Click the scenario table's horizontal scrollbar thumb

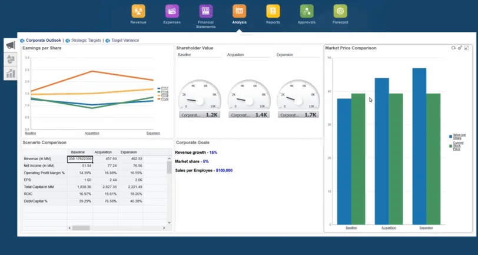(x=81, y=228)
